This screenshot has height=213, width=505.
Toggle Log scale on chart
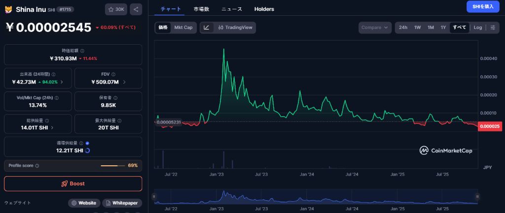(x=477, y=28)
